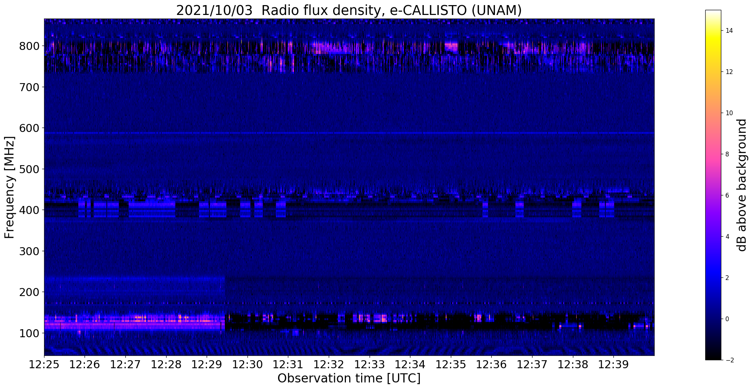The width and height of the screenshot is (753, 389).
Task: Click the colorbar tick value 10
Action: point(729,113)
